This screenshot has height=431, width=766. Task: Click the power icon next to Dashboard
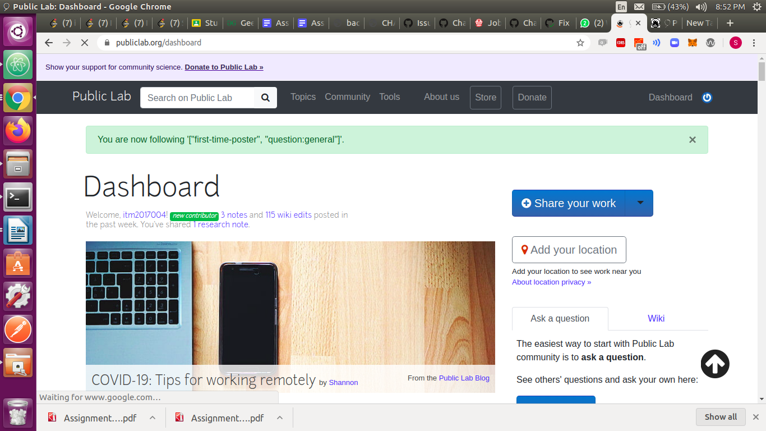707,98
